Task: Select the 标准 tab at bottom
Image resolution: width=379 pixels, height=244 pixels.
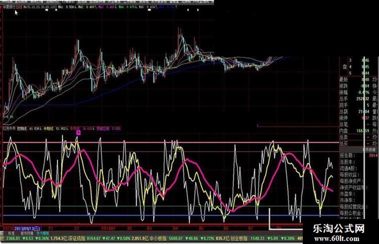Action: pyautogui.click(x=11, y=234)
